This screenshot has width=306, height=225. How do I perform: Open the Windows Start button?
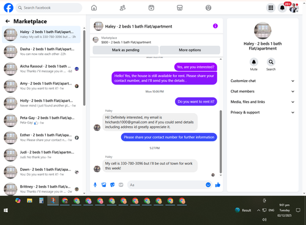coord(6,210)
